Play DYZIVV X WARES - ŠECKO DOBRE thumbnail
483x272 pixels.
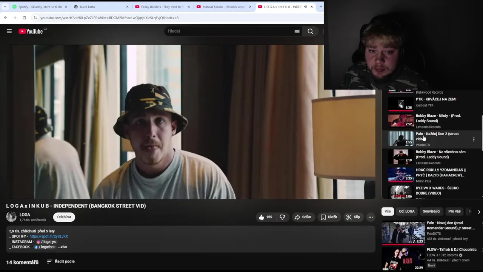[x=401, y=193]
